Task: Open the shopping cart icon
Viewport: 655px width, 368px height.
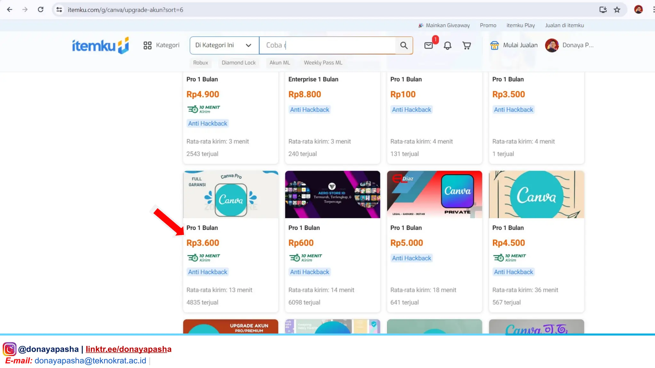Action: click(467, 45)
